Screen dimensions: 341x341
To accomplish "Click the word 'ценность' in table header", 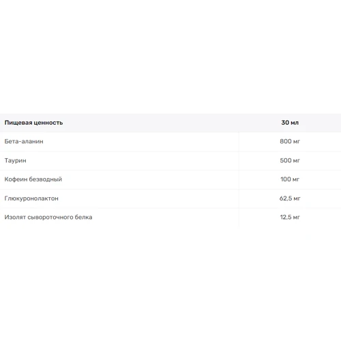I will (x=48, y=123).
